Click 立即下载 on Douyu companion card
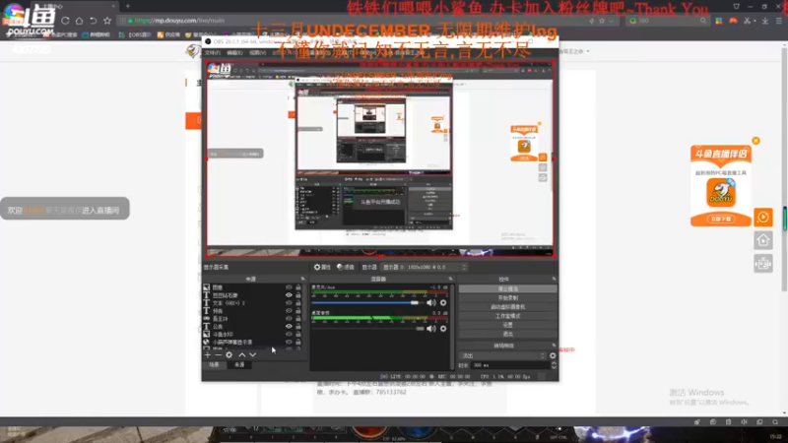This screenshot has width=788, height=443. click(x=721, y=219)
